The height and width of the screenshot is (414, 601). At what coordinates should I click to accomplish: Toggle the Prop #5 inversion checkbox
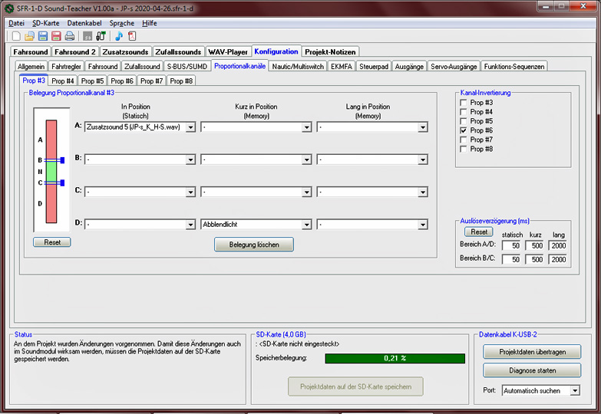(x=464, y=121)
